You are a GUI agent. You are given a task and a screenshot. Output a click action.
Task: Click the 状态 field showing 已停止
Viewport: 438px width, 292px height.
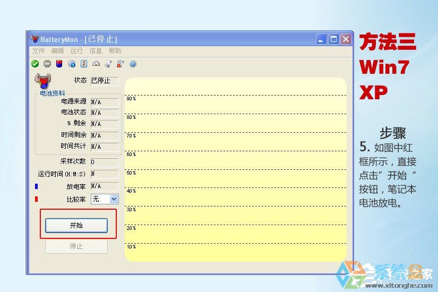click(105, 81)
